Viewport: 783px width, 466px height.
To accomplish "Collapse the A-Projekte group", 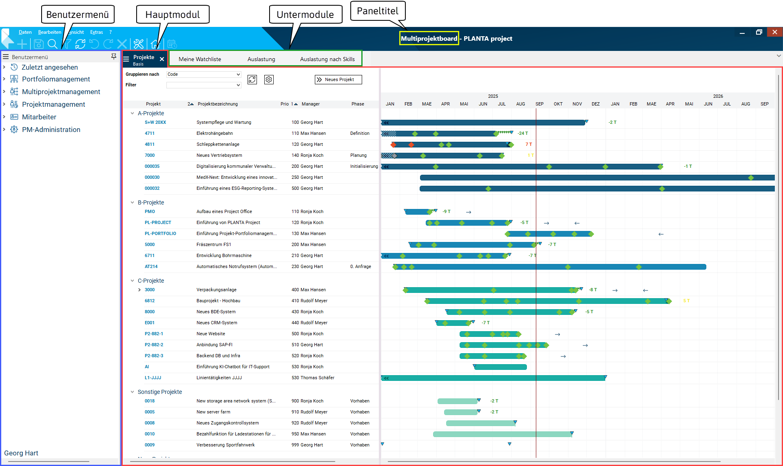I will point(132,113).
